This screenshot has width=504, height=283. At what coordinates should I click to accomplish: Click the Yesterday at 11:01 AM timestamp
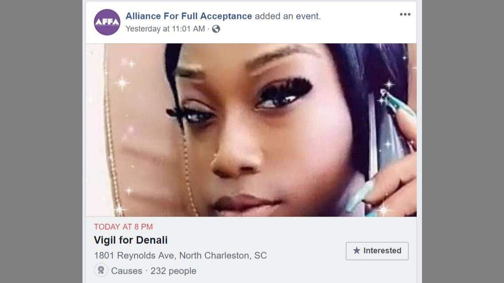click(x=165, y=29)
